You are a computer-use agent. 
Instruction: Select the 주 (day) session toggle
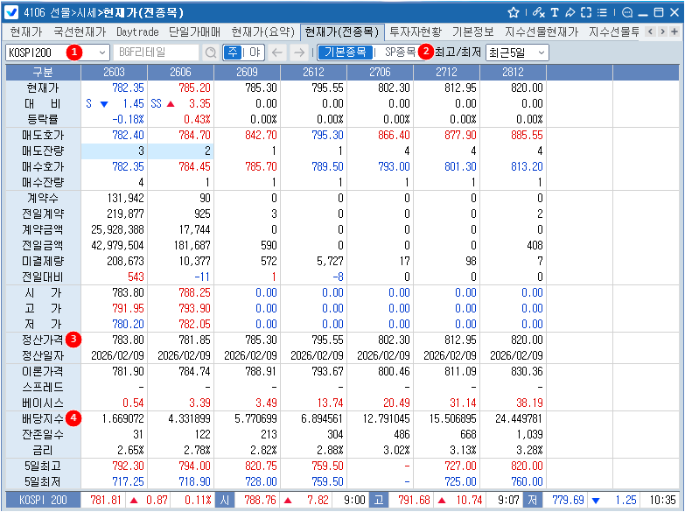coord(232,53)
